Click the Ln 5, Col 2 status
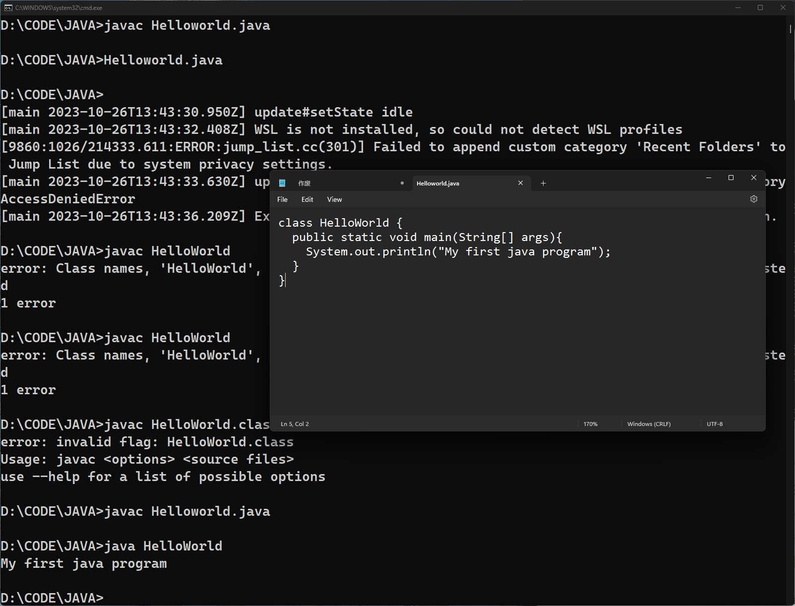This screenshot has height=606, width=795. [295, 424]
